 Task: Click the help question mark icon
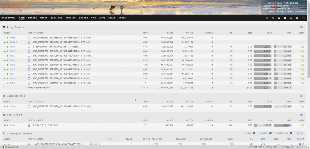tap(285, 18)
